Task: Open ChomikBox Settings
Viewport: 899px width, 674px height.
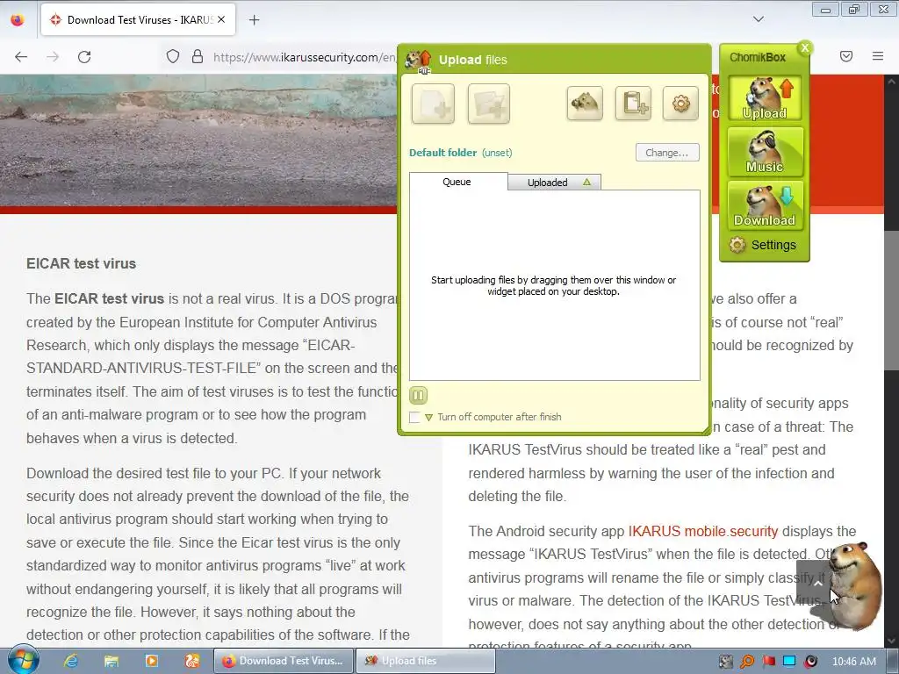Action: (x=763, y=245)
